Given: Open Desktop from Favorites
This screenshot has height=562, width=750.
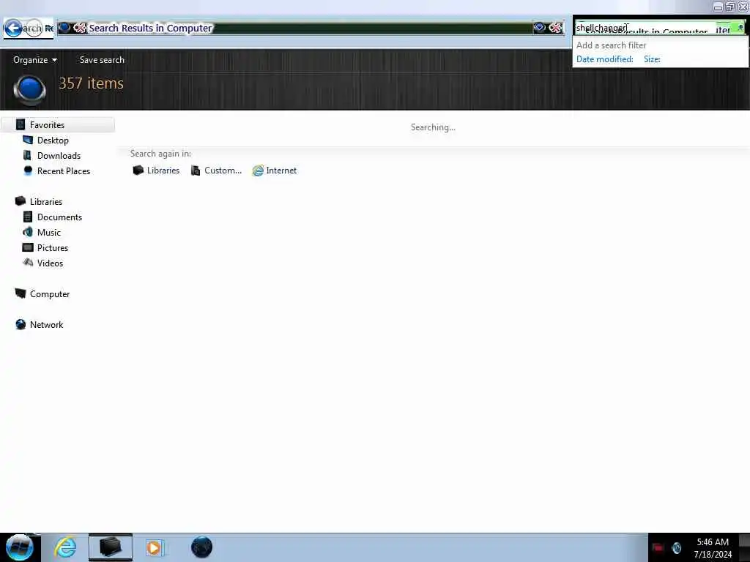Looking at the screenshot, I should (53, 140).
